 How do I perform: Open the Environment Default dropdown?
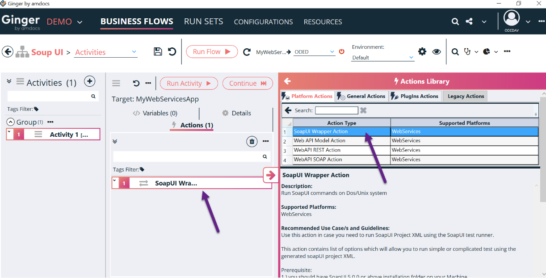coord(412,58)
